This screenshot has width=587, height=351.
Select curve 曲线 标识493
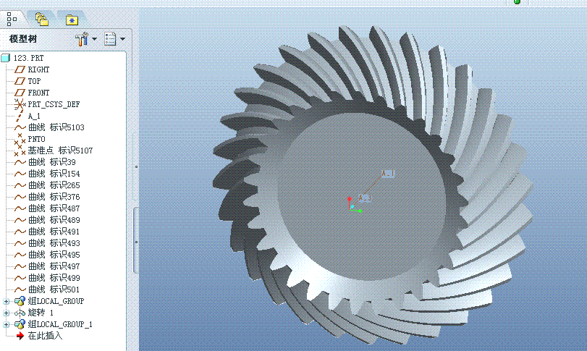click(x=54, y=244)
